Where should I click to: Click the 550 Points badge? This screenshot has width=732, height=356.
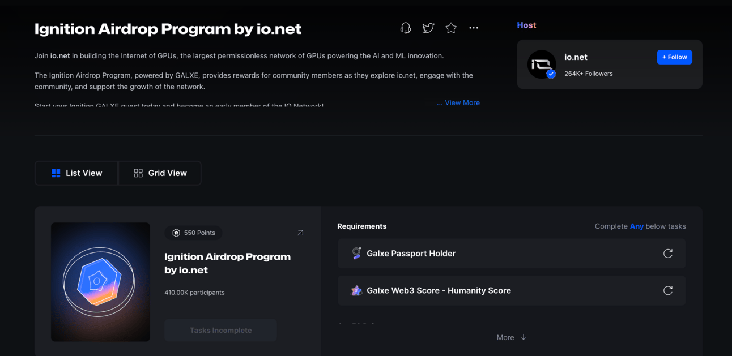194,233
